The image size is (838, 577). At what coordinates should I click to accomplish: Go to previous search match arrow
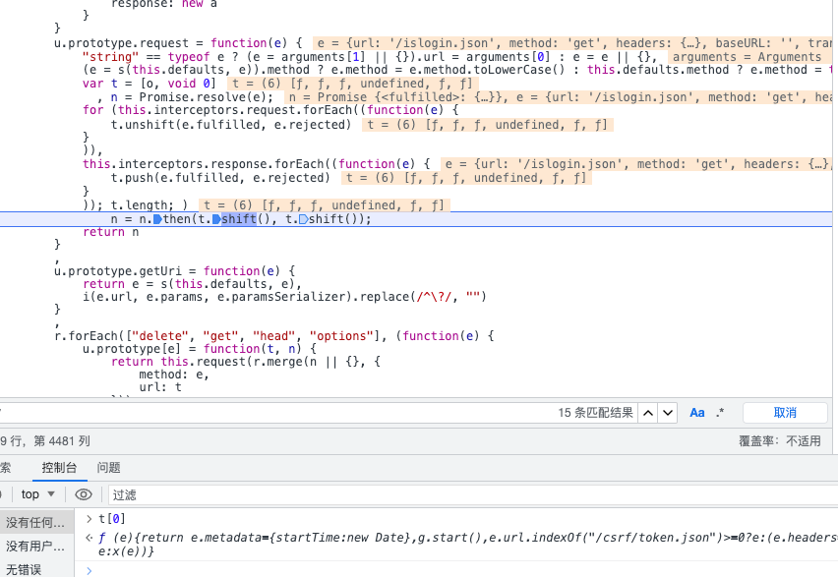[x=649, y=413]
